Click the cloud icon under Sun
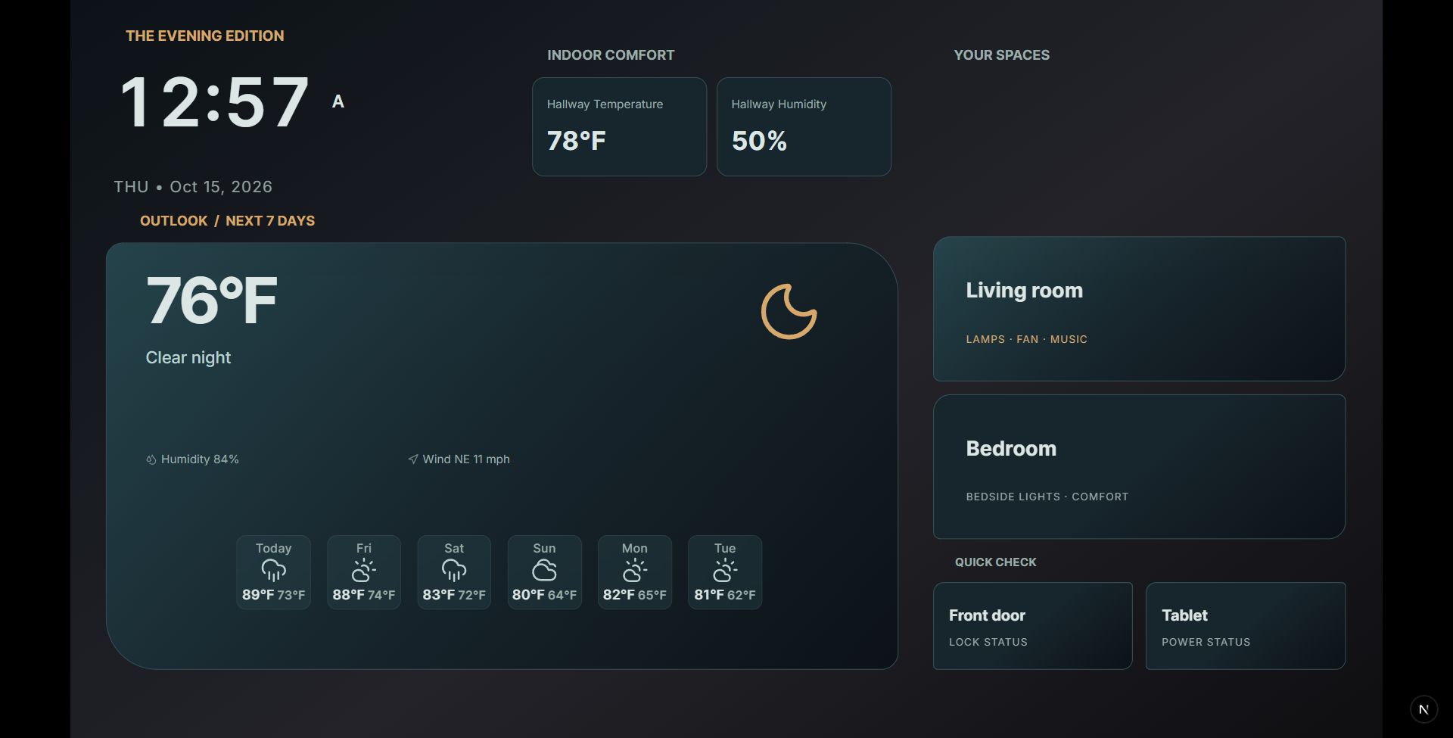This screenshot has height=738, width=1453. [544, 571]
